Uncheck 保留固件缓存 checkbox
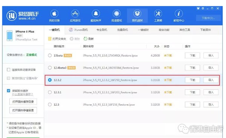Screen dimensions: 226x138 (9, 91)
